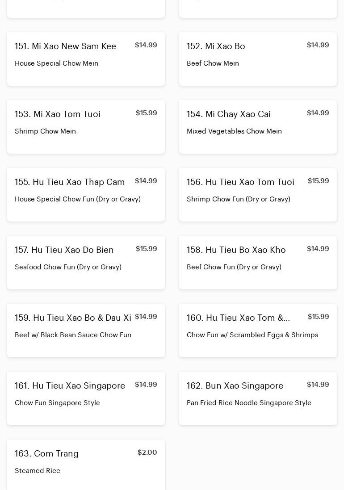This screenshot has width=344, height=490.
Task: Open 151. Mi Xao New Sam Kee item
Action: [86, 59]
